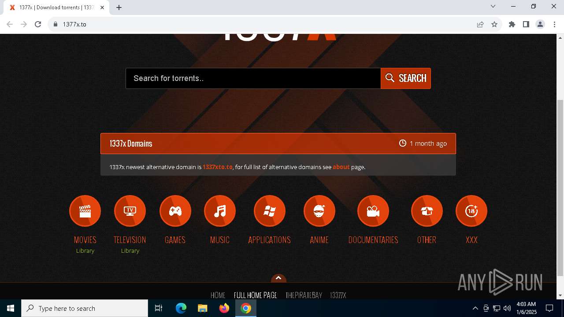Open the Documentaries camera icon

tap(373, 211)
